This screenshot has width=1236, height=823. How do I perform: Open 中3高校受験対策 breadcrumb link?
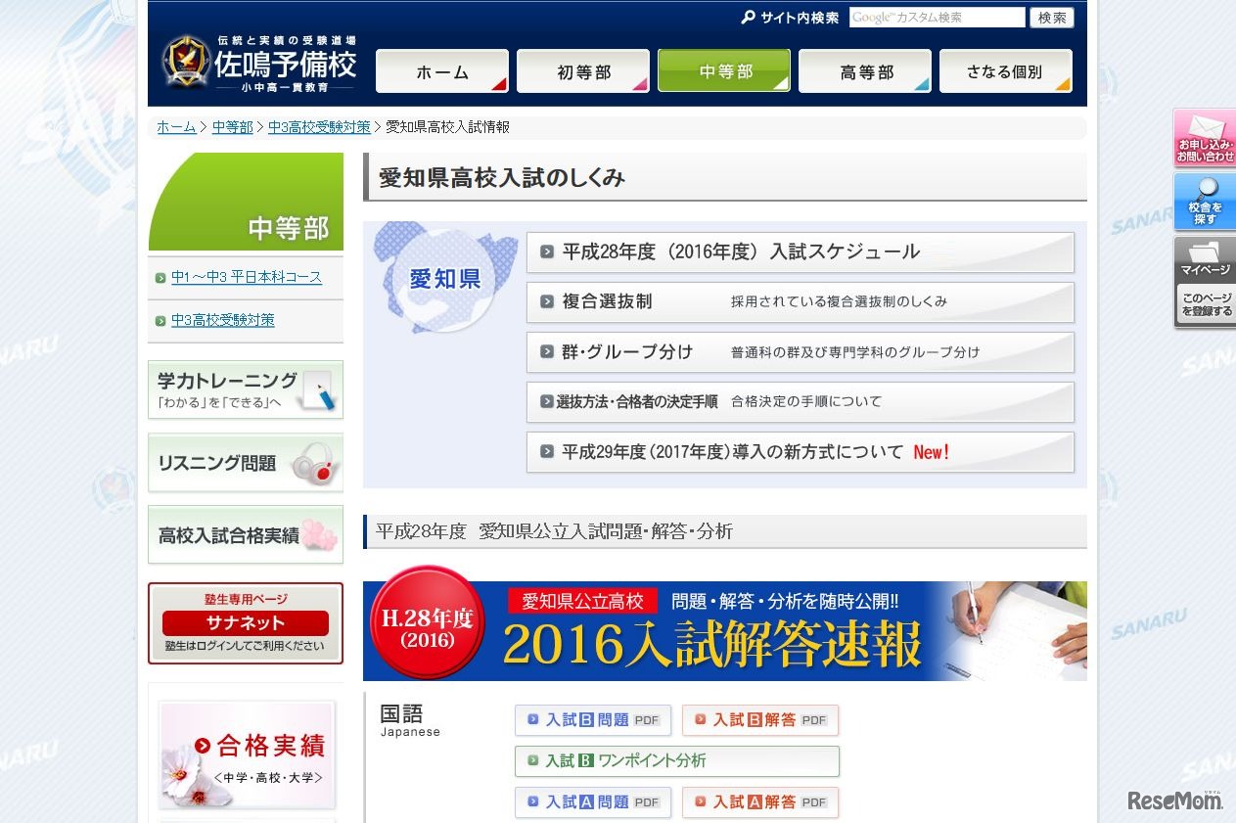pos(319,126)
